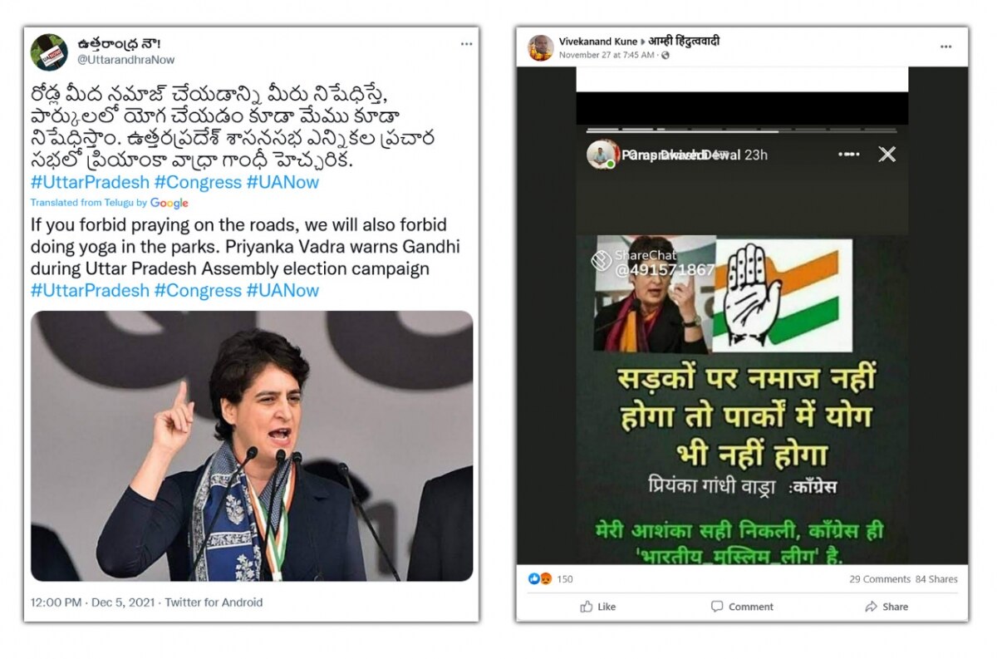The width and height of the screenshot is (997, 659).
Task: Open the tweet's photo of the speaker
Action: 252,445
